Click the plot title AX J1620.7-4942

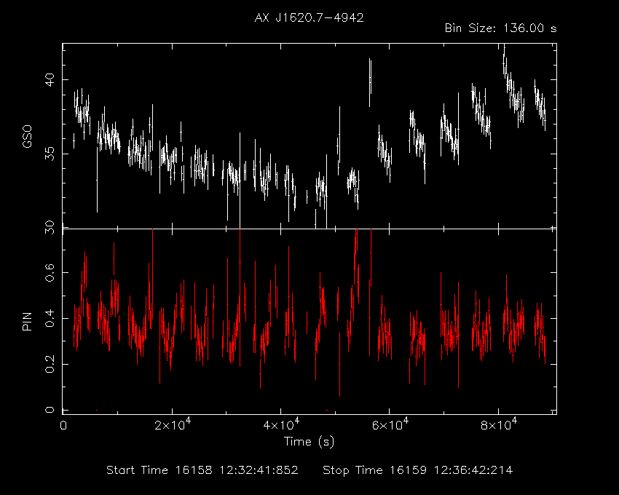click(309, 17)
